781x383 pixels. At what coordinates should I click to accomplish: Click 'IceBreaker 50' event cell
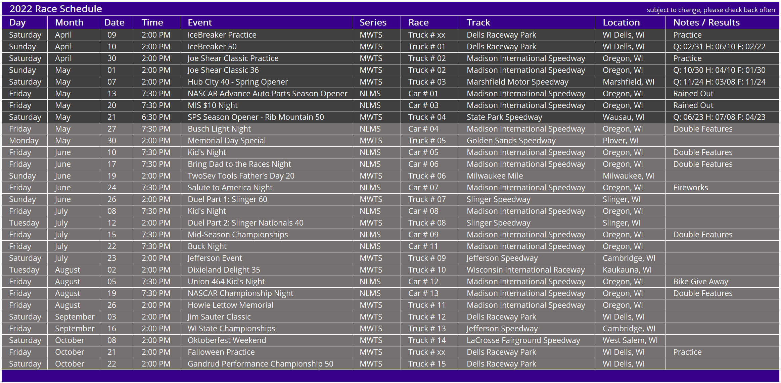212,47
